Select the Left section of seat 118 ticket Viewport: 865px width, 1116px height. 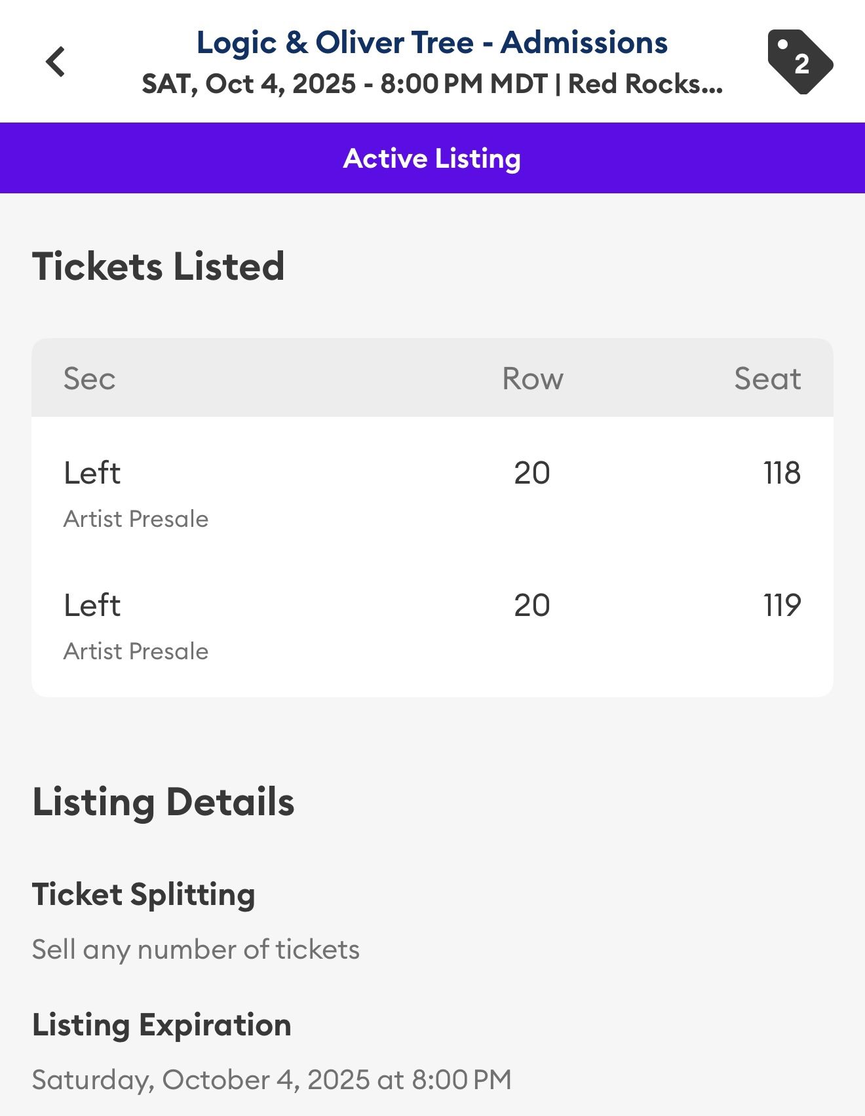pyautogui.click(x=92, y=473)
